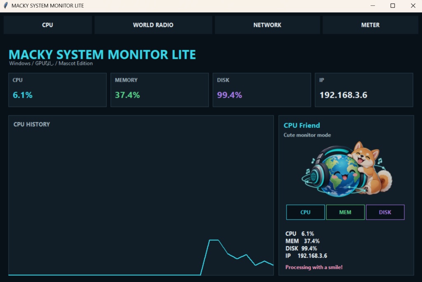
Task: Click the 'DISK 99.4%' readout line
Action: (x=301, y=248)
